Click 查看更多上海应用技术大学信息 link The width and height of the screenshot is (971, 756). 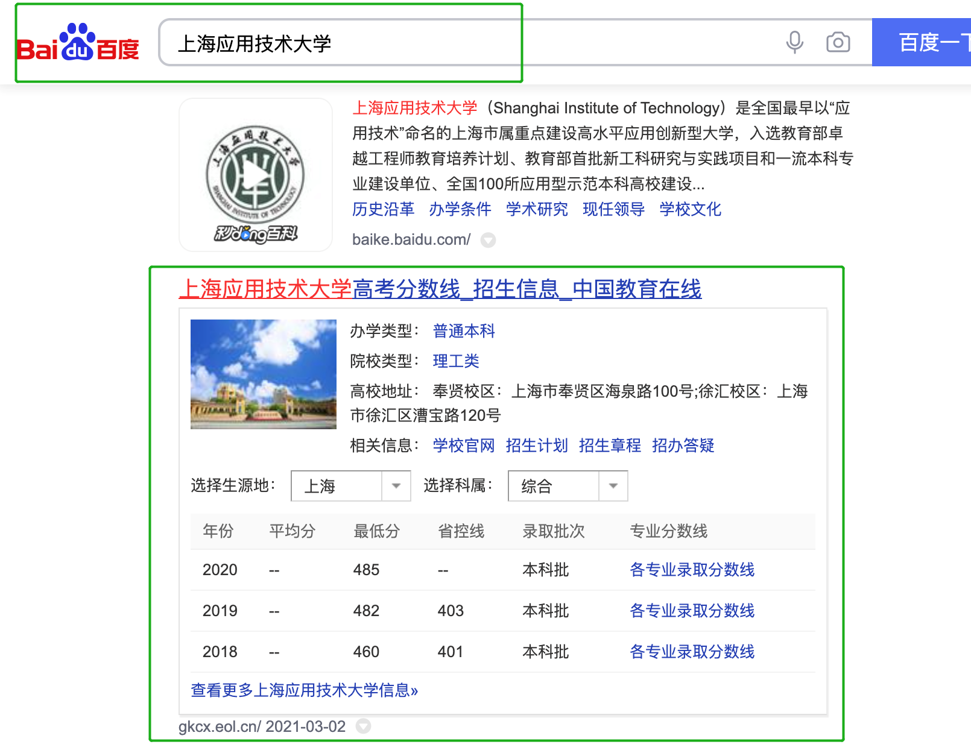pyautogui.click(x=305, y=690)
